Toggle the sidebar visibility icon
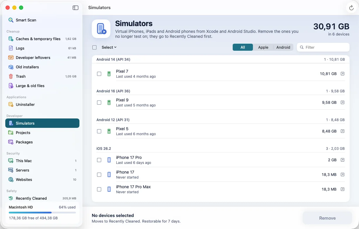The height and width of the screenshot is (229, 359). tap(75, 8)
